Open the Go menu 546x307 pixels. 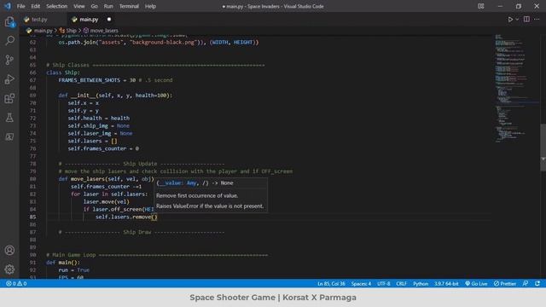tap(95, 6)
